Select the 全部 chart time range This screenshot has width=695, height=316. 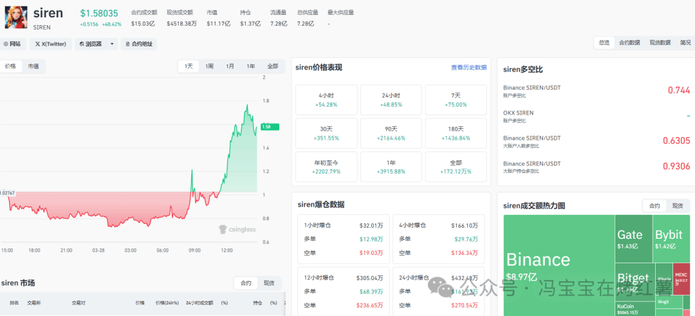click(x=273, y=66)
